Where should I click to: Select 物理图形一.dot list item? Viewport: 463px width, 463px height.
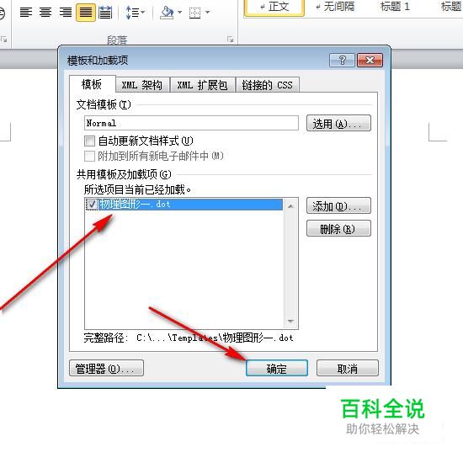click(190, 205)
